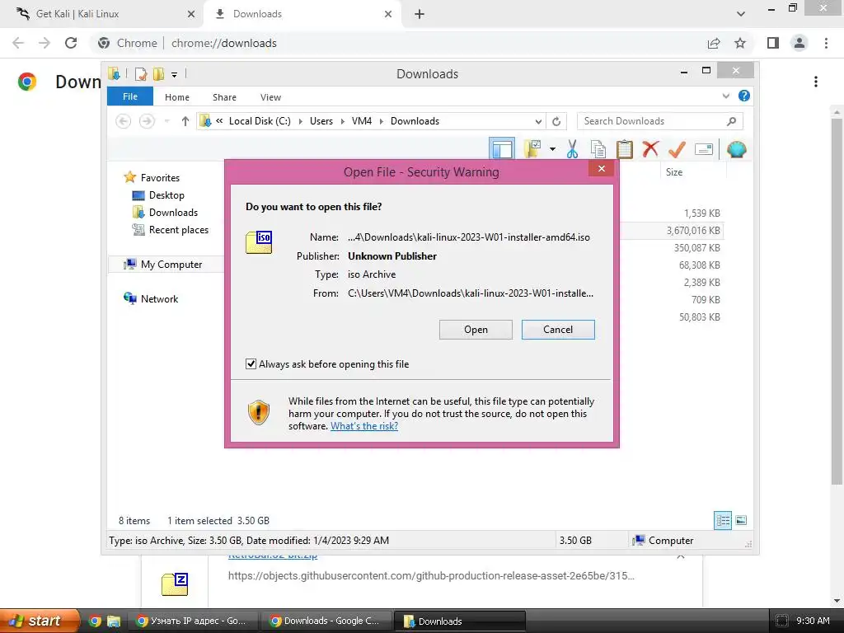Image resolution: width=844 pixels, height=633 pixels.
Task: Click Users in the address breadcrumb
Action: [321, 121]
